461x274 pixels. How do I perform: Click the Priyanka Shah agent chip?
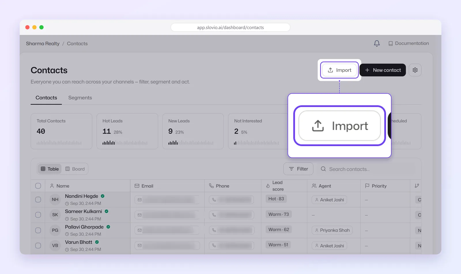pos(332,230)
